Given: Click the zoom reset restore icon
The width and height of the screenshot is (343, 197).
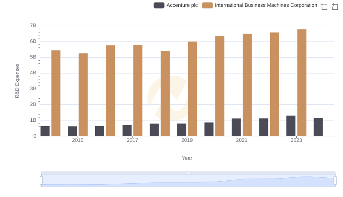Looking at the screenshot, I should coord(335,6).
